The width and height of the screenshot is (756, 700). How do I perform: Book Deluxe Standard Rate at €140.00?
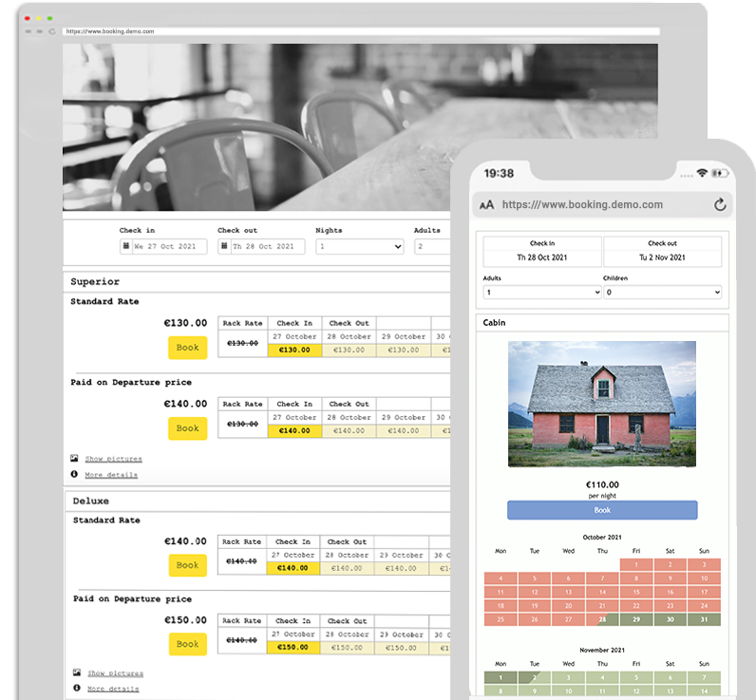(x=187, y=565)
